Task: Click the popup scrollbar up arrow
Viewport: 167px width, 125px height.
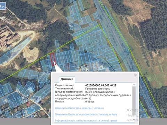Action: tap(134, 85)
